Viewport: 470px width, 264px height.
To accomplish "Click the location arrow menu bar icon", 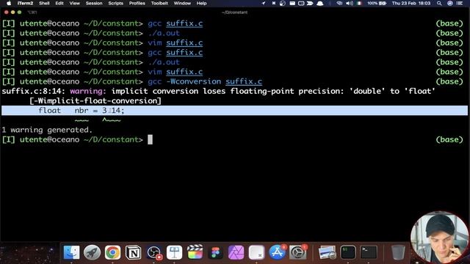I will pyautogui.click(x=263, y=3).
